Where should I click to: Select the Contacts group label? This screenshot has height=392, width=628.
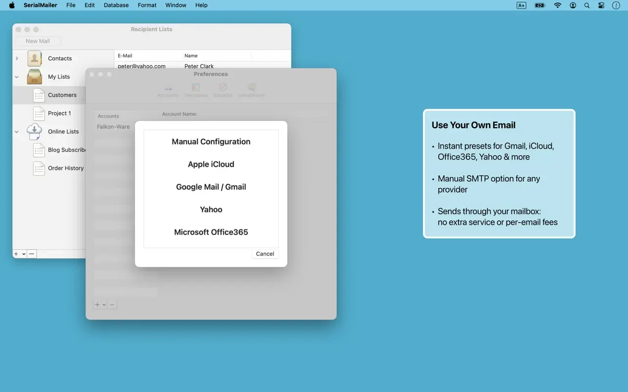coord(60,59)
